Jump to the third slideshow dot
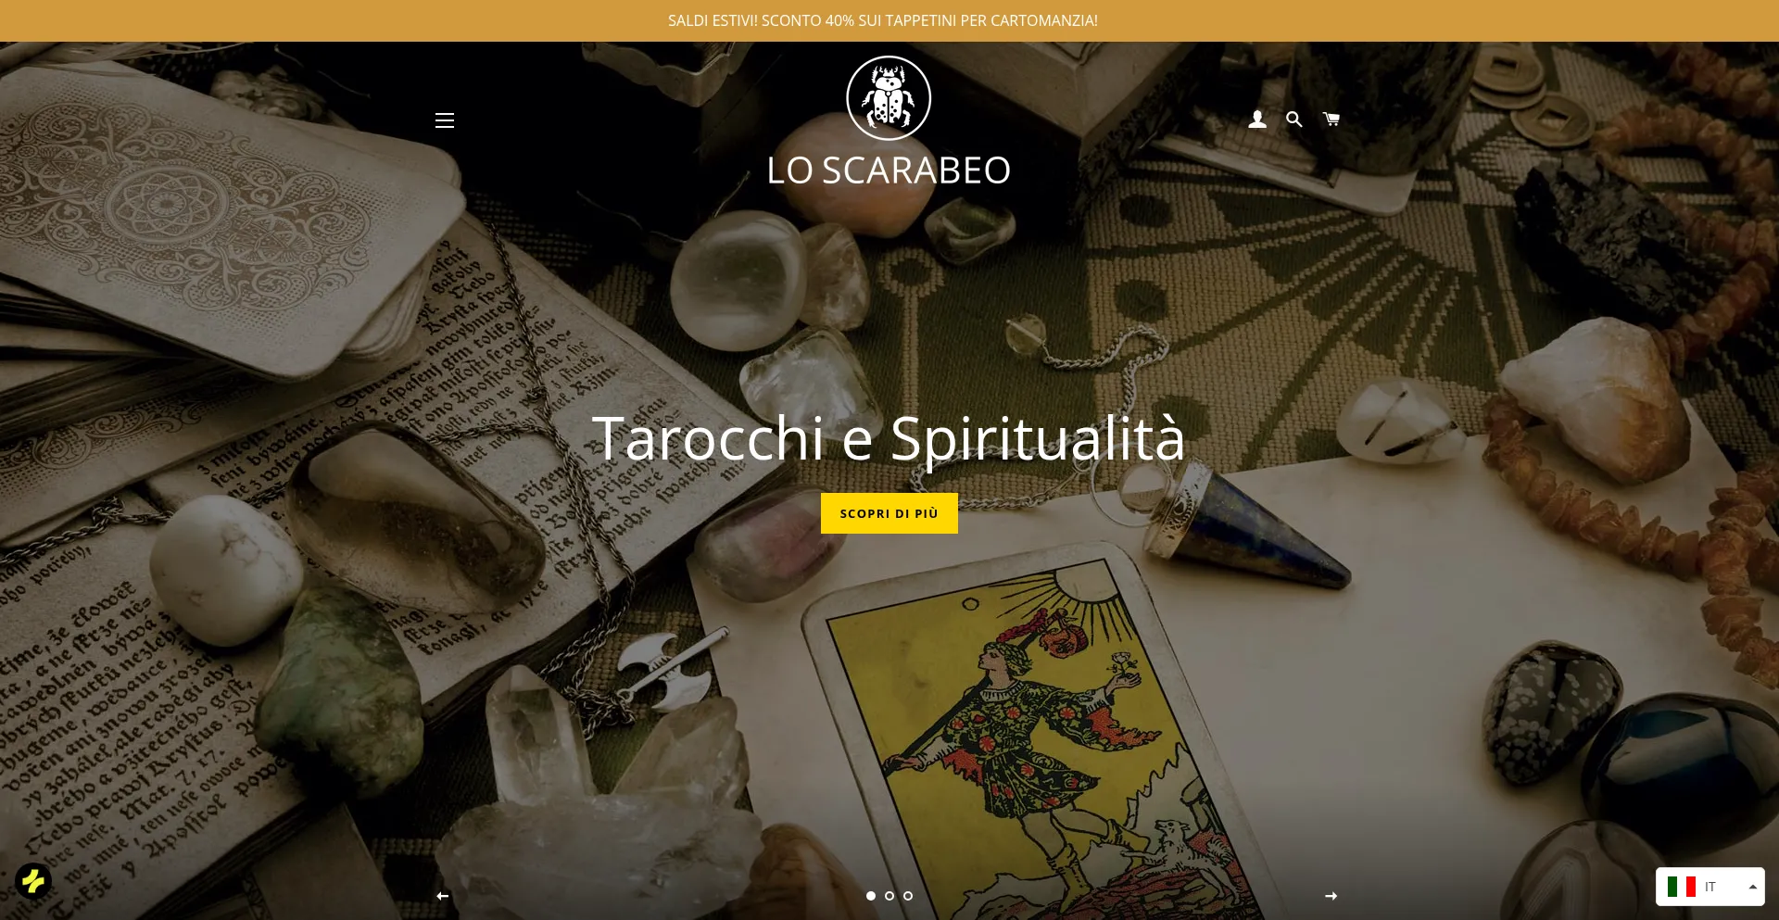 pyautogui.click(x=908, y=896)
